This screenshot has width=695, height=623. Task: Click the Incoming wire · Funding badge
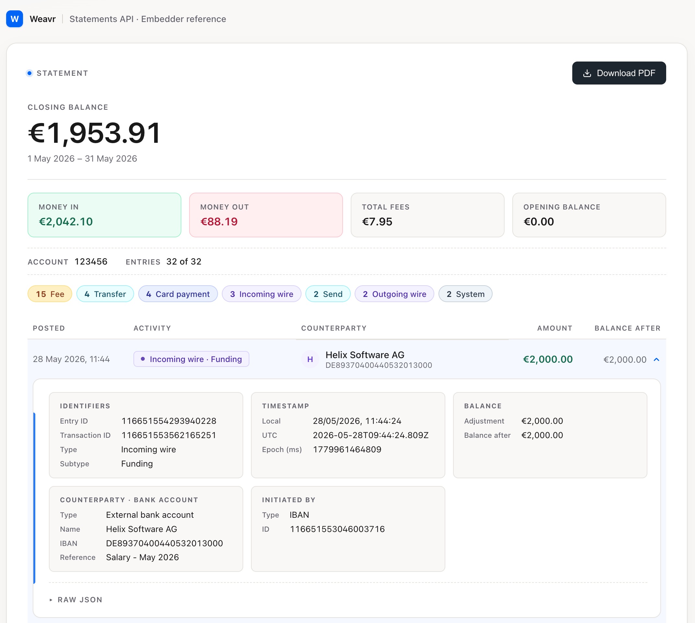[191, 359]
